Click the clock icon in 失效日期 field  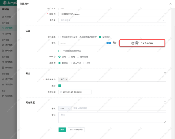pos(61,92)
